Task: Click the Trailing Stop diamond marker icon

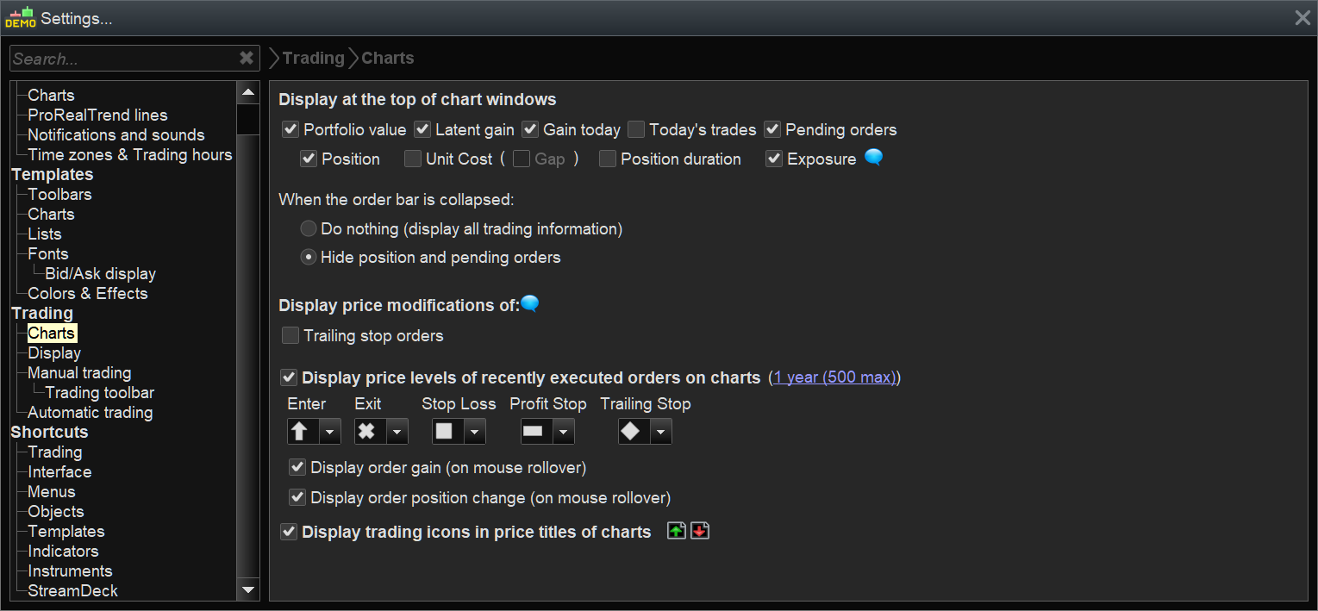Action: (631, 431)
